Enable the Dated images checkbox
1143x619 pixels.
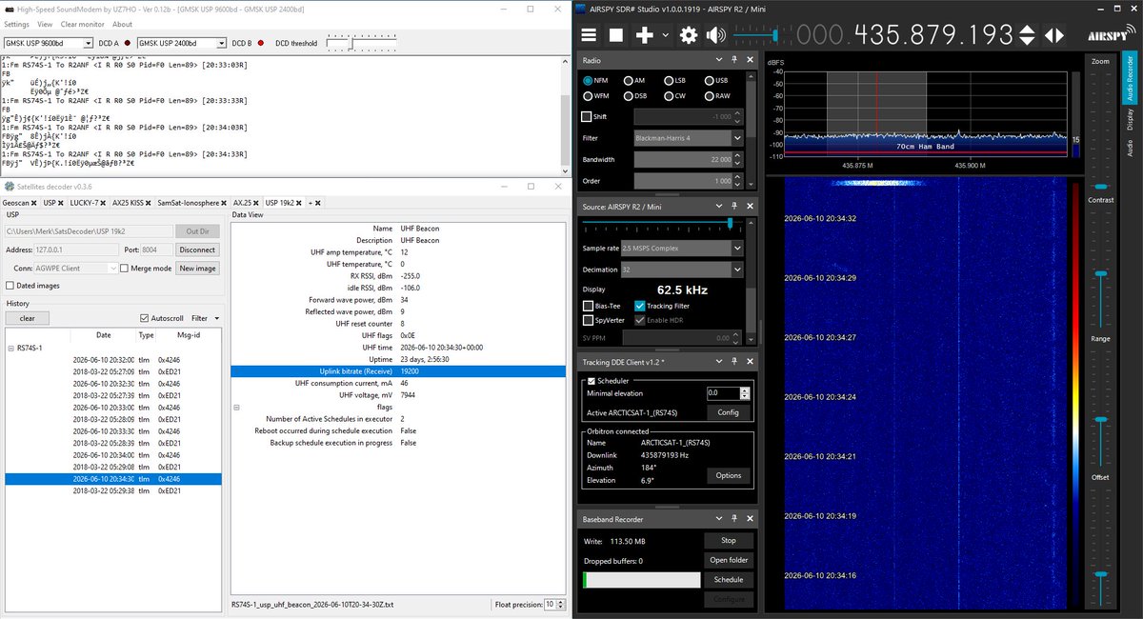point(10,285)
